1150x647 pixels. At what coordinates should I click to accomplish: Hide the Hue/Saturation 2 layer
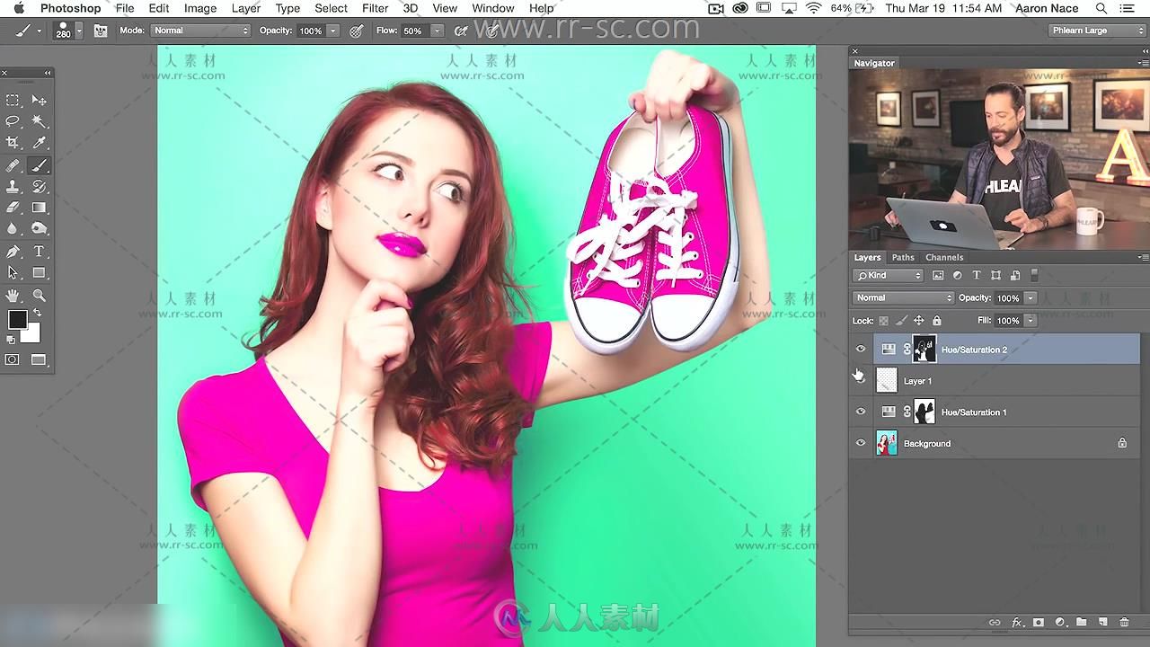pyautogui.click(x=861, y=350)
